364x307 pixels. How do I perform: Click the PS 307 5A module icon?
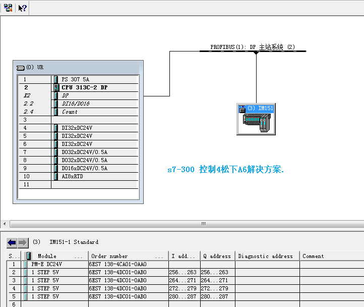(x=56, y=79)
